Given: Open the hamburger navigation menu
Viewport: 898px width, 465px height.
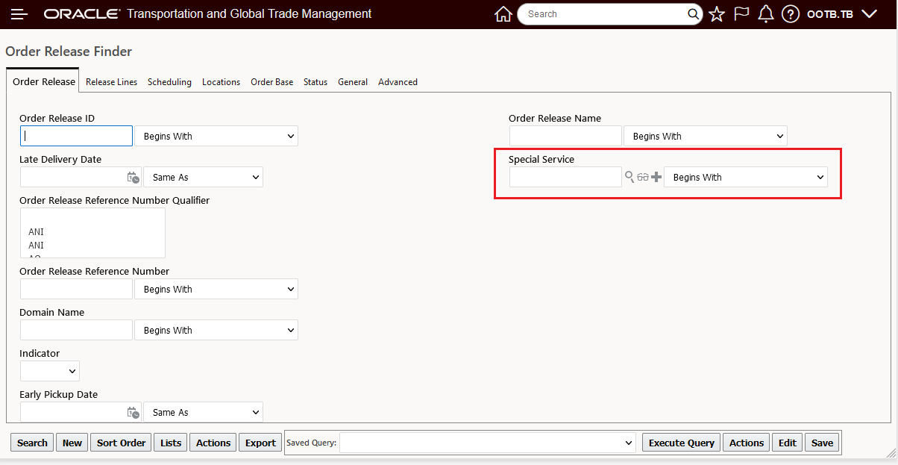Looking at the screenshot, I should click(x=19, y=14).
